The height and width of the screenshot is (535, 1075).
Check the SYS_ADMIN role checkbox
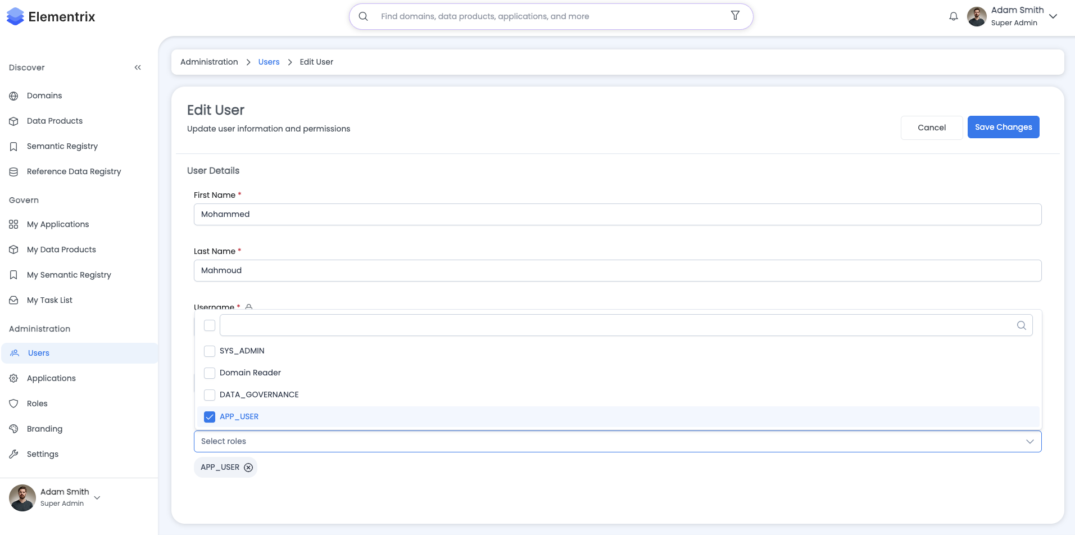tap(210, 351)
